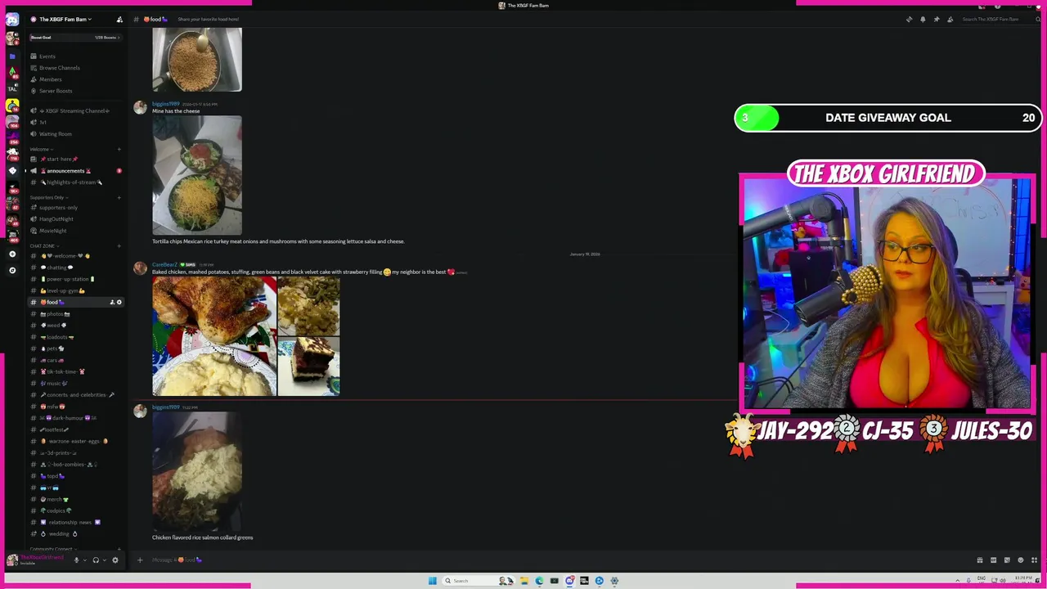
Task: Open notification settings bell icon
Action: click(923, 19)
